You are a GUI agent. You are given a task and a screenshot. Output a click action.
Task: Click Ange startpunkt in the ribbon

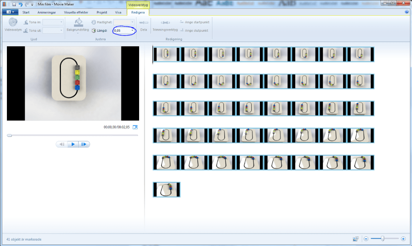click(x=197, y=22)
